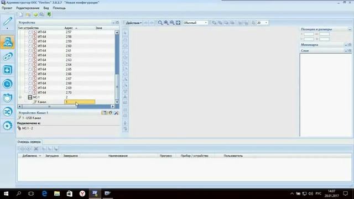Screen dimensions: 354x199
Task: Toggle checkbox of ИП-64 address 2.67
Action: pos(30,78)
